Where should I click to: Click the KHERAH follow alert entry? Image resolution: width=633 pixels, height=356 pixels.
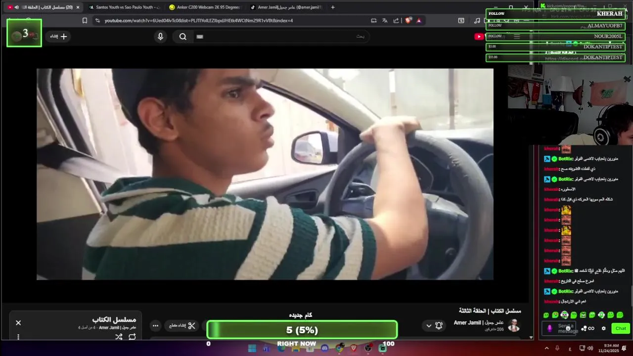click(555, 14)
